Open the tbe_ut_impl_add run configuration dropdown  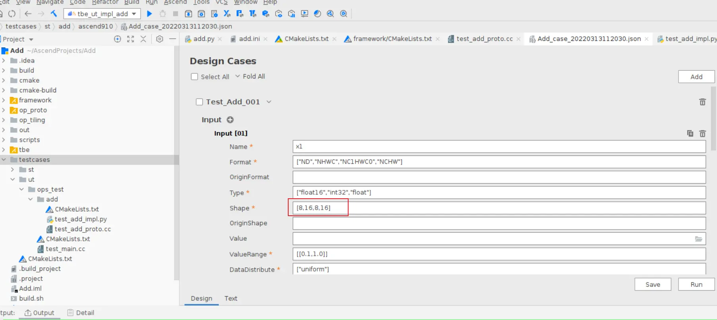(x=134, y=14)
